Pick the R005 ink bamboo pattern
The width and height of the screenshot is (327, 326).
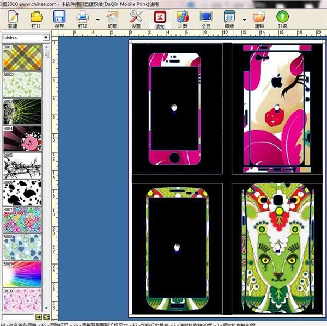[x=22, y=165]
